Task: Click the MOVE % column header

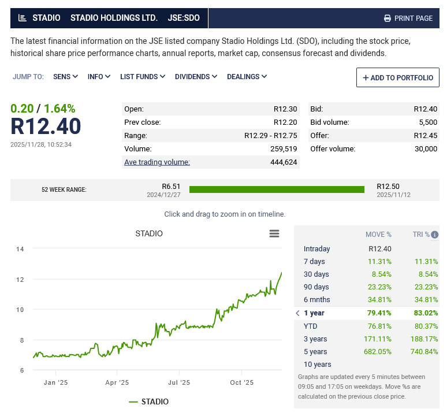Action: click(x=378, y=235)
